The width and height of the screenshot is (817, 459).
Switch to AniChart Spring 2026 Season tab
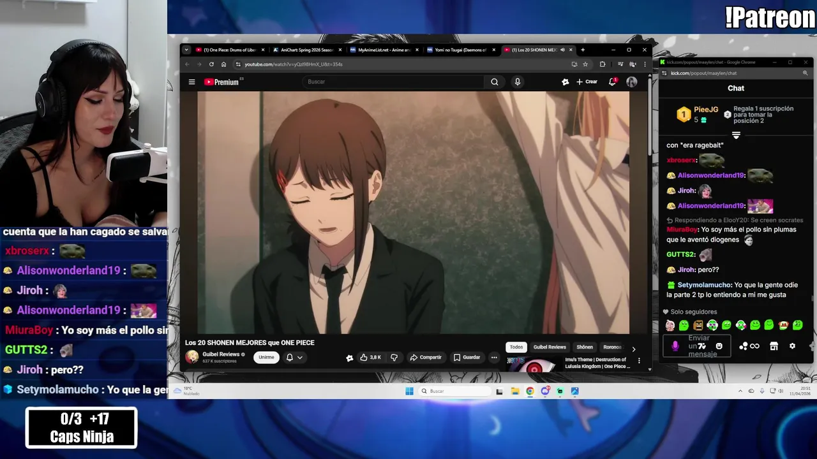[x=307, y=50]
